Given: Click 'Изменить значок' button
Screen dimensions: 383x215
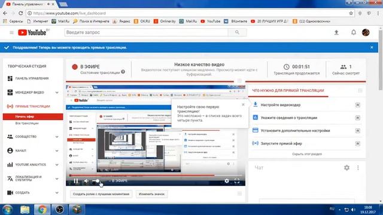Looking at the screenshot, I should coord(151,194).
